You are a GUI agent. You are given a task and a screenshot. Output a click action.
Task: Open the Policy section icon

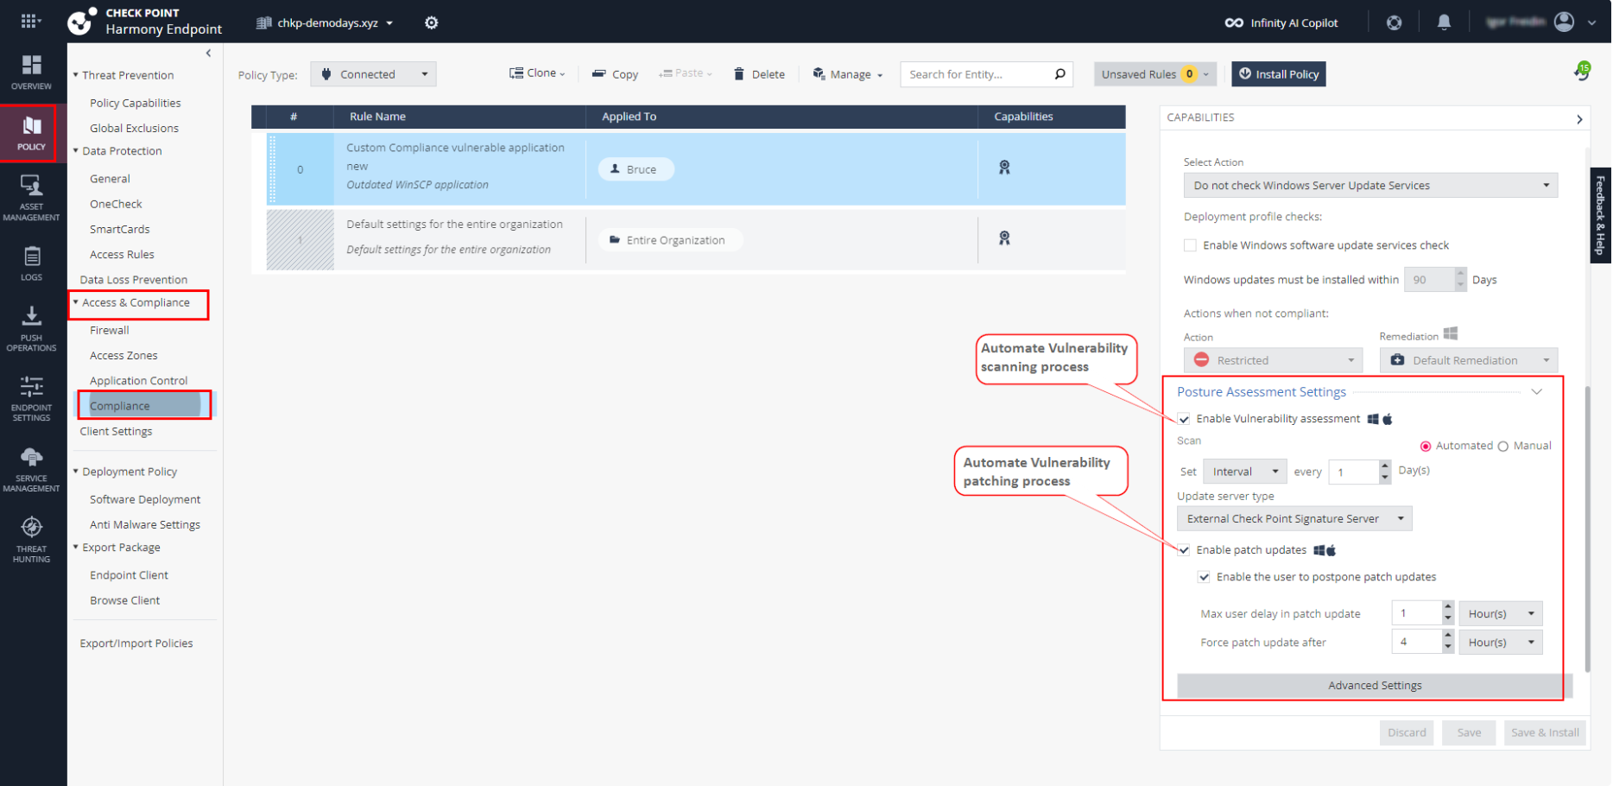32,125
